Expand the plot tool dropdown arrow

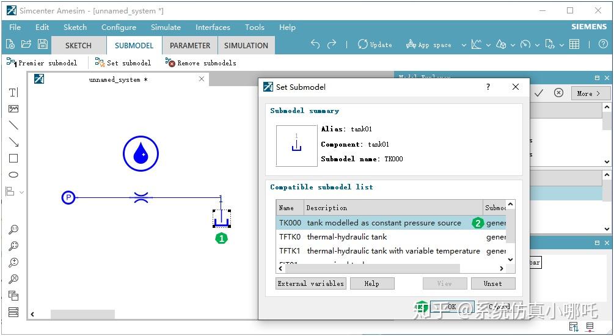coord(488,45)
